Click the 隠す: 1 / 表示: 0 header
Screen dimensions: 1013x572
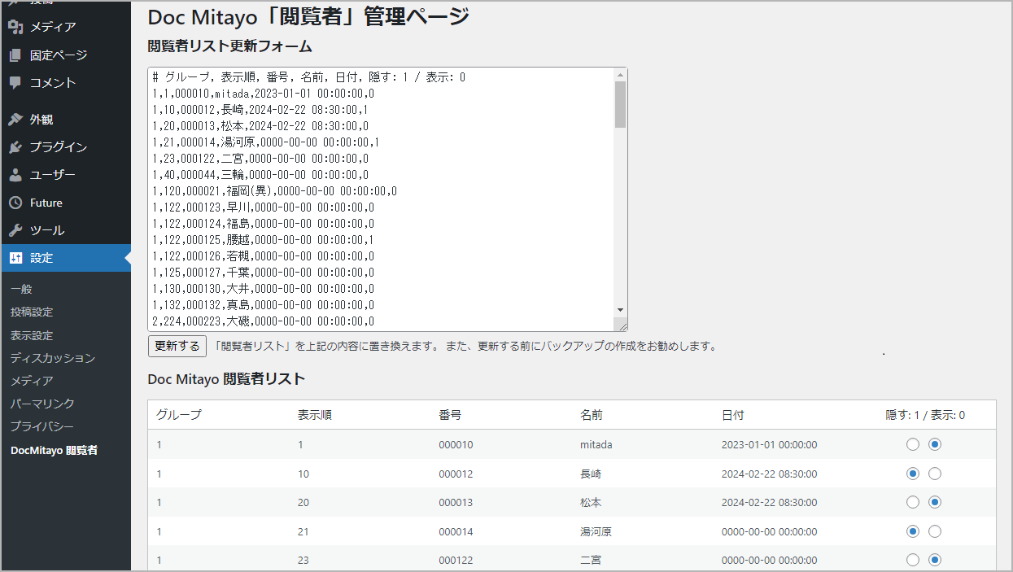925,415
